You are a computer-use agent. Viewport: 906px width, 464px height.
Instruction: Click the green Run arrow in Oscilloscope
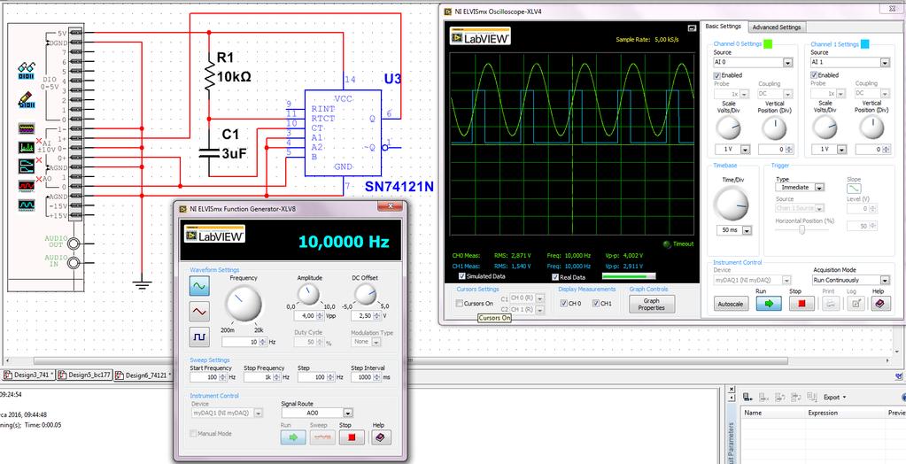[x=769, y=304]
